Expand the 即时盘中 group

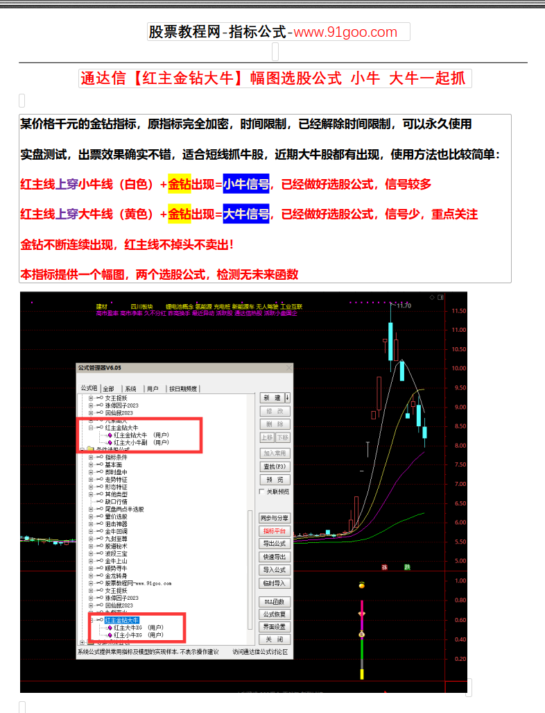(91, 472)
